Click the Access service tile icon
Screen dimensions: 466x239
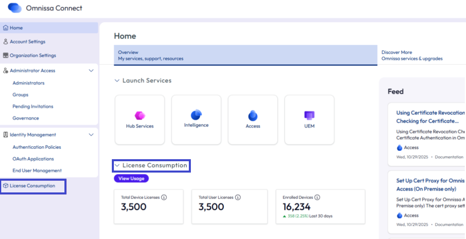(x=252, y=115)
